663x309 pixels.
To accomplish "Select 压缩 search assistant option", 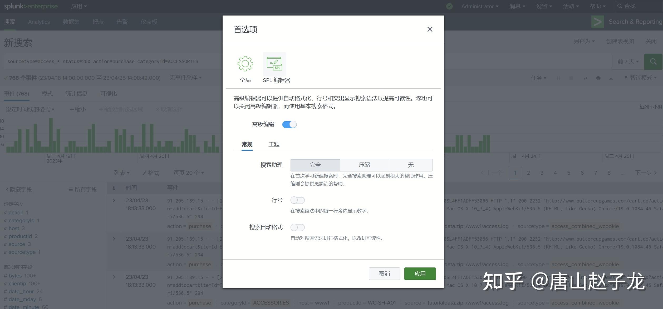I will [364, 165].
